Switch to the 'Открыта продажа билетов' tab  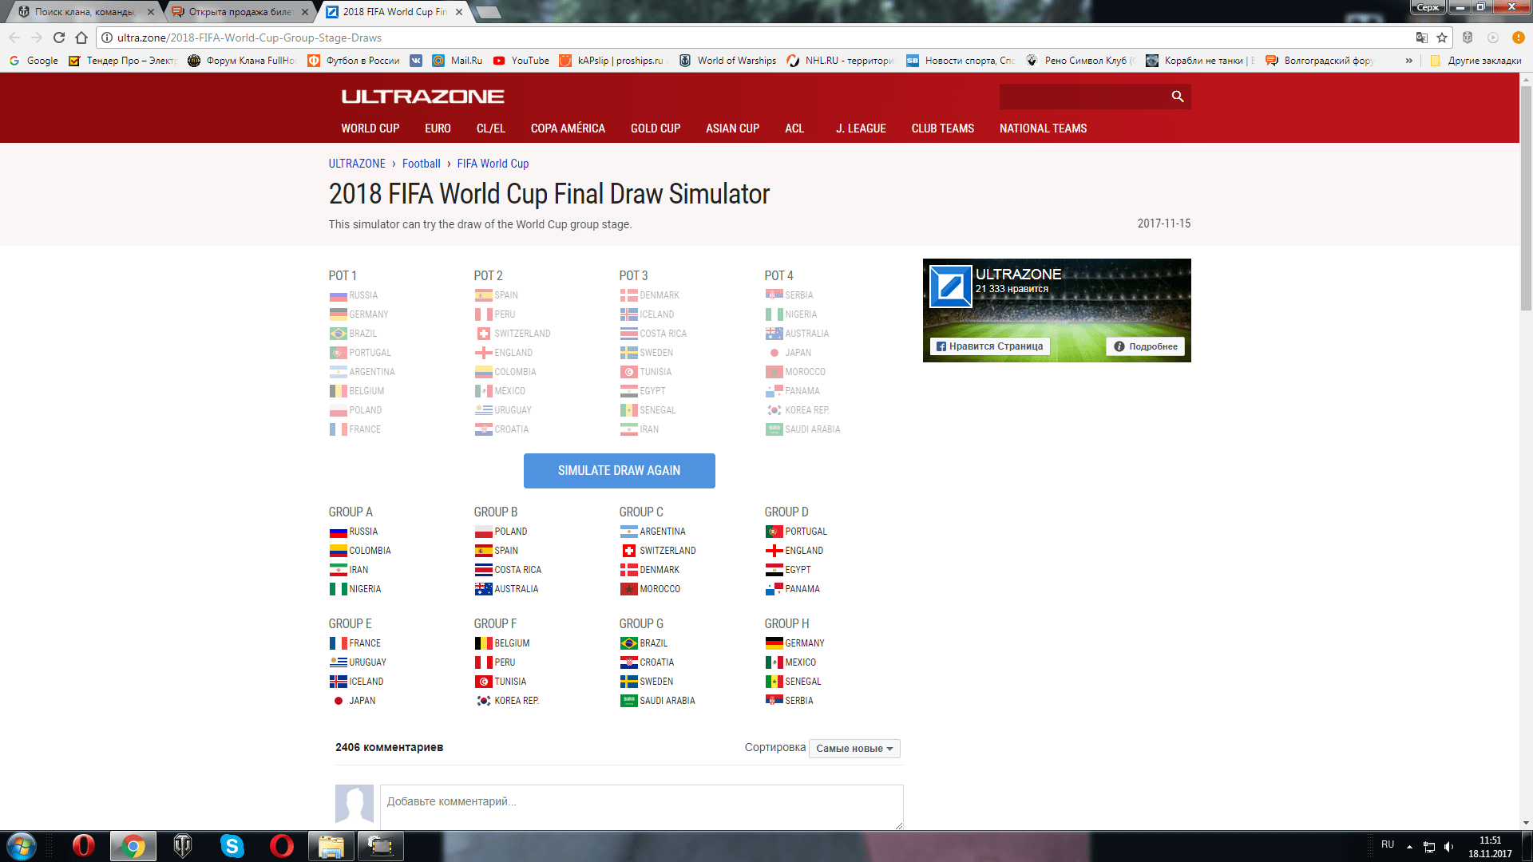240,12
